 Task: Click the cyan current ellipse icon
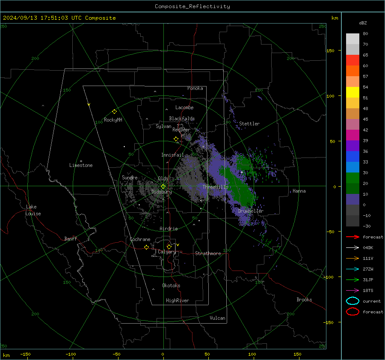click(352, 301)
